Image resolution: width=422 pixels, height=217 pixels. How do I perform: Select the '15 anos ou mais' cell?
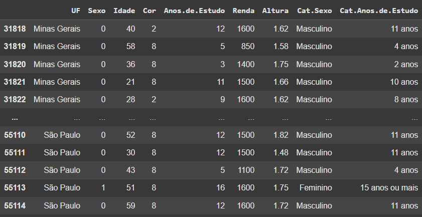click(389, 188)
